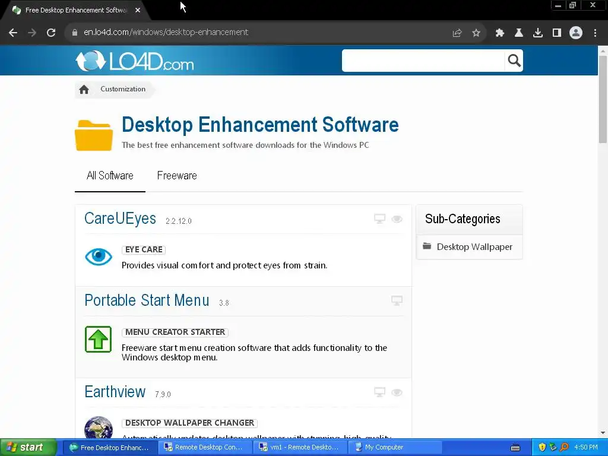The height and width of the screenshot is (456, 608).
Task: Open the downloads tray icon
Action: (x=538, y=33)
